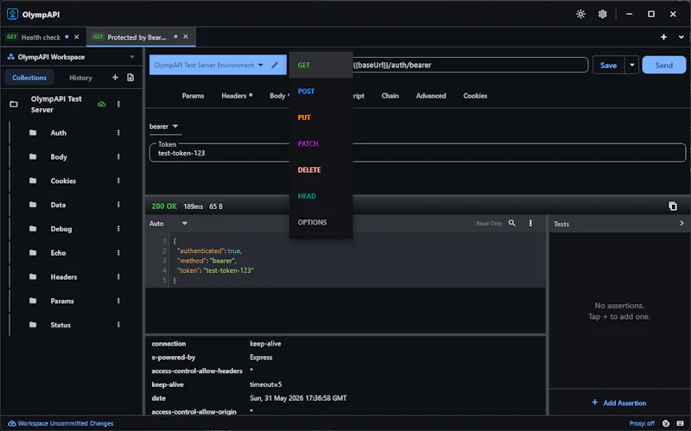This screenshot has height=431, width=691.
Task: Open Data folder more options menu
Action: pos(118,205)
